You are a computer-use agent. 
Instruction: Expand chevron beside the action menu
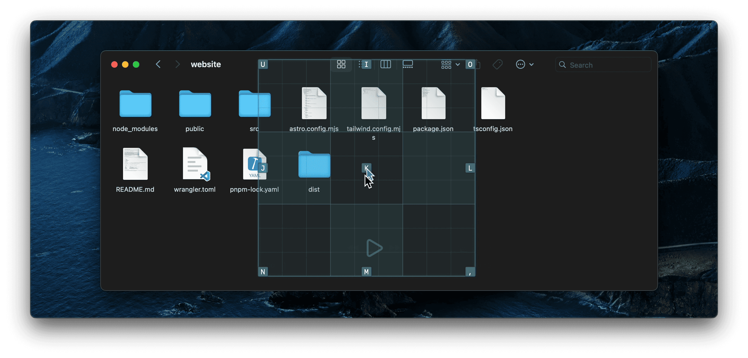[x=531, y=64]
